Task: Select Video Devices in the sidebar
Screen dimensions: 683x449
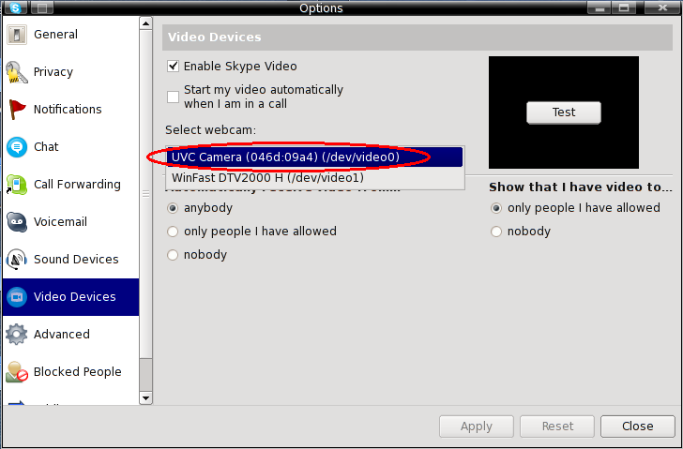Action: [71, 297]
